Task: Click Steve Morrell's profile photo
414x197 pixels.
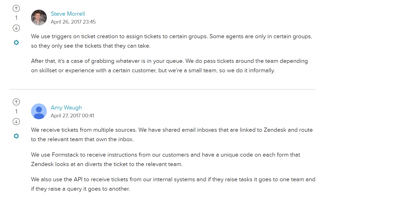Action: (x=39, y=18)
